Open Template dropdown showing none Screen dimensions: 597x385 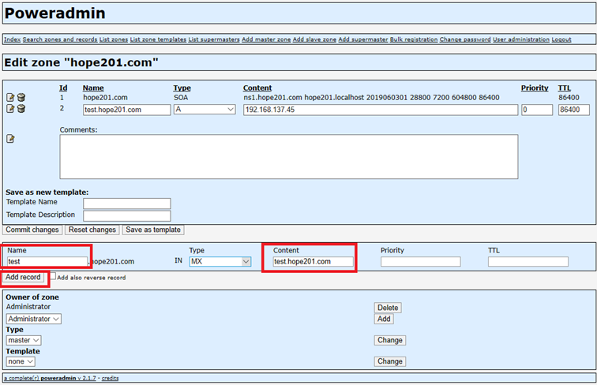tap(21, 361)
